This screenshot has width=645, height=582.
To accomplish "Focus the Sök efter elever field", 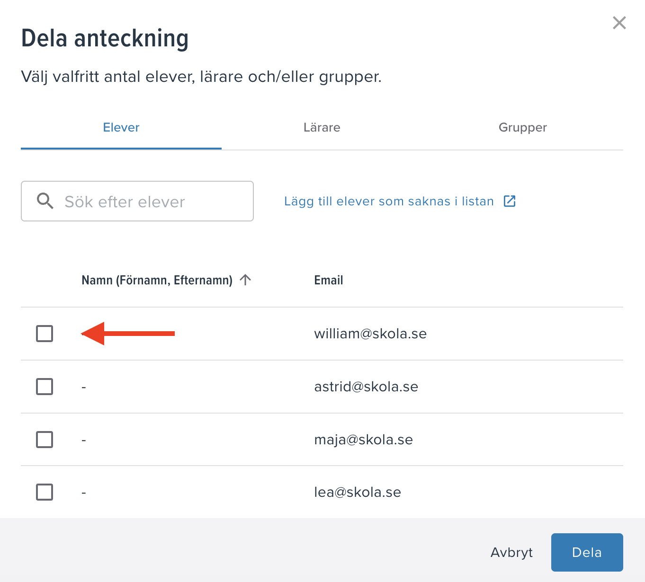I will [x=137, y=201].
